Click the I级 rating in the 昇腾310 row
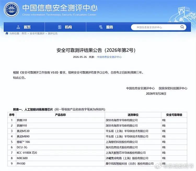Image resolution: width=196 pixels, height=171 pixels. click(x=164, y=120)
